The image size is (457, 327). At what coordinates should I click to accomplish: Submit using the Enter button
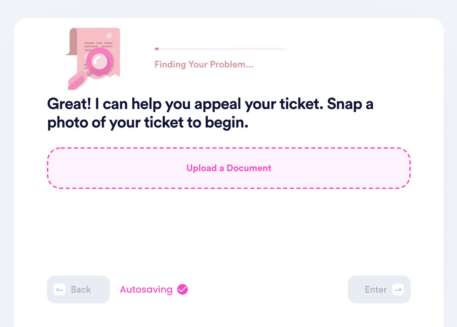click(379, 289)
